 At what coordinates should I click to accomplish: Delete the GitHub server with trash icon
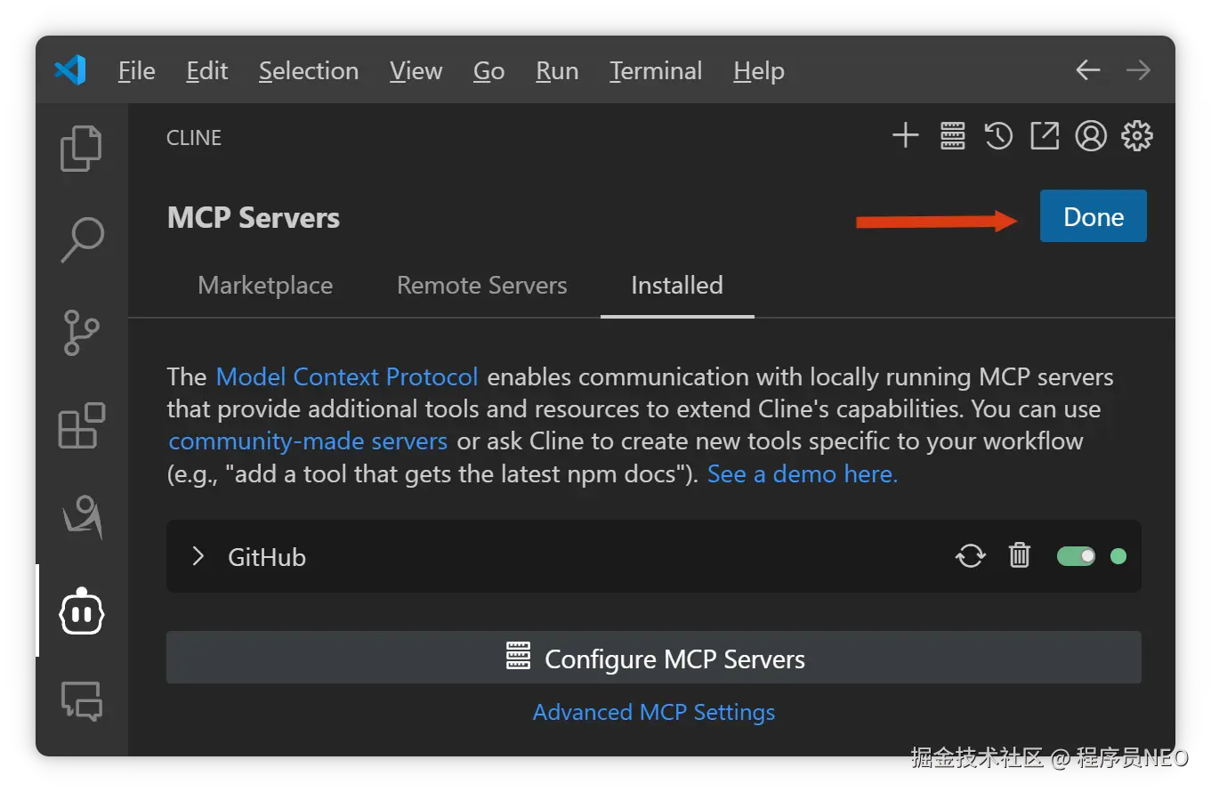click(1020, 556)
